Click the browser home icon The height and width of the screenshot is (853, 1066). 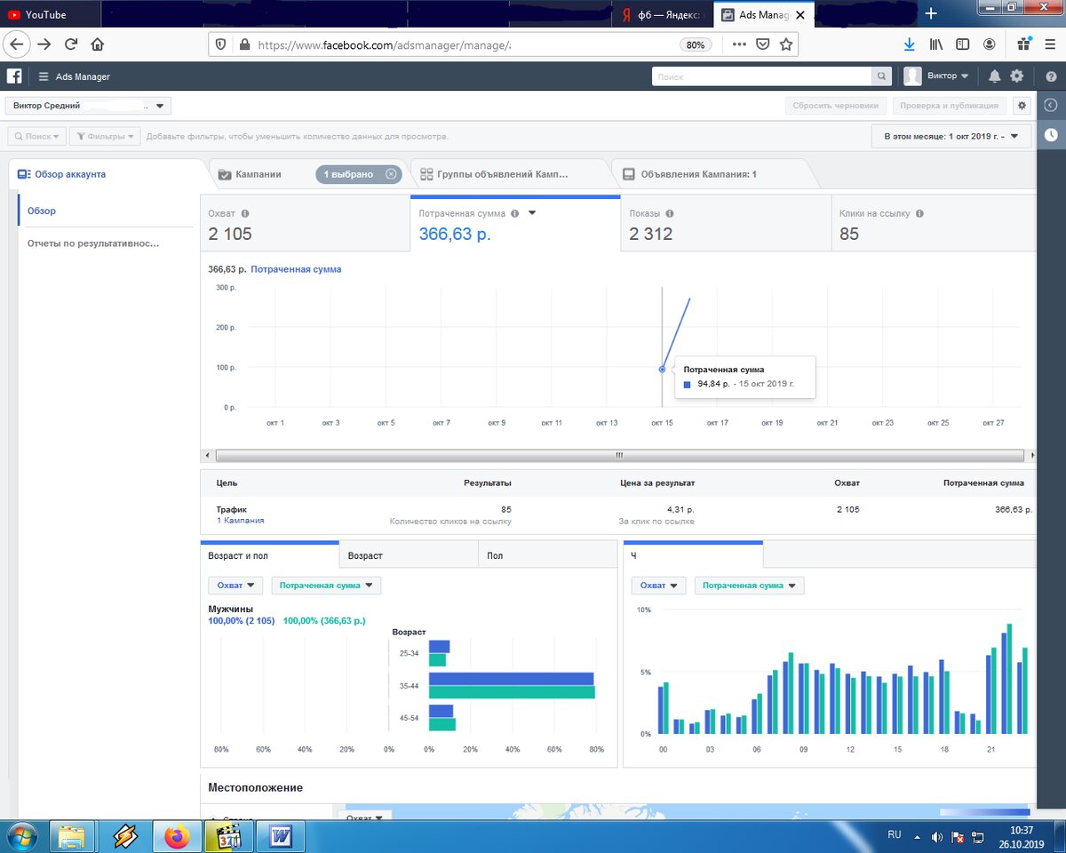point(97,44)
